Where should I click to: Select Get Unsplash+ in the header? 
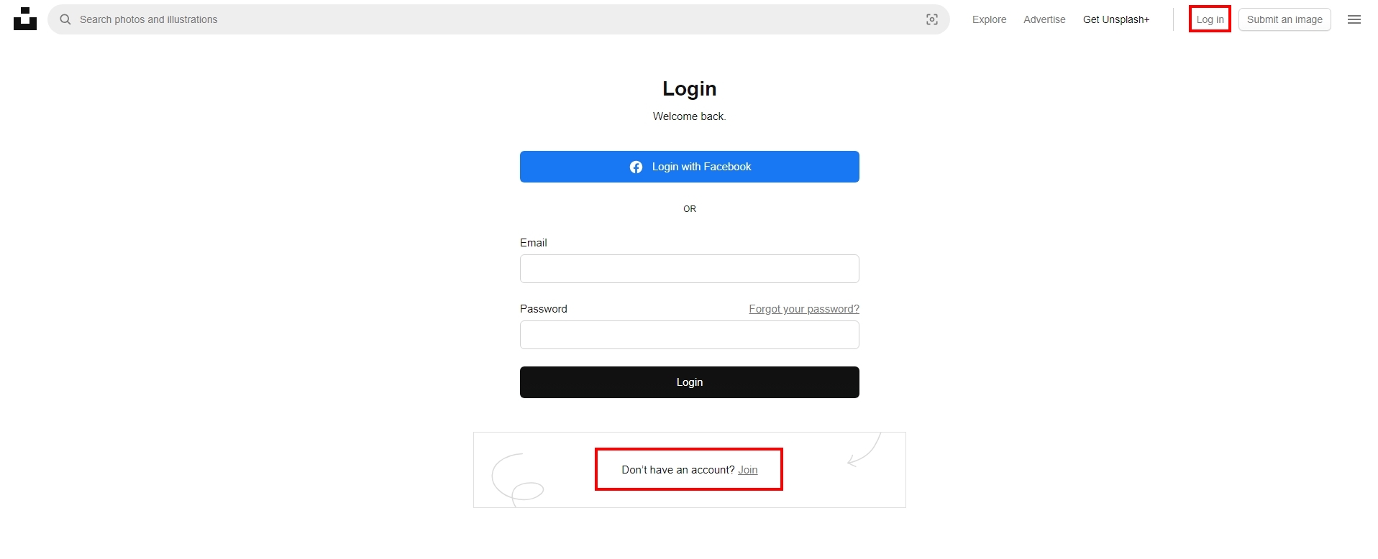1115,19
